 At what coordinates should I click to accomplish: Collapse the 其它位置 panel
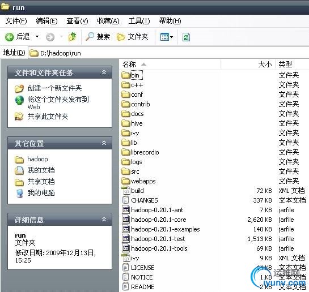104,143
